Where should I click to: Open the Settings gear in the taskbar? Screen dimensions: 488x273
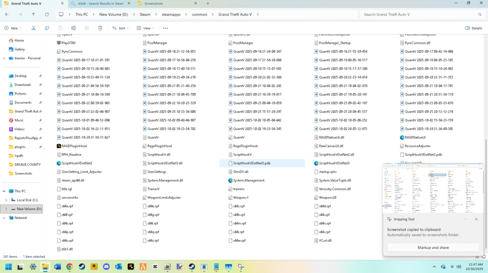click(33, 267)
